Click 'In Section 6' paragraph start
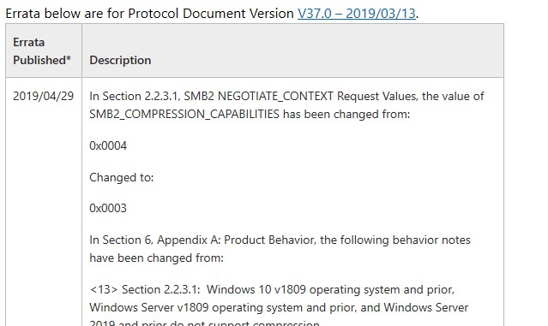This screenshot has height=326, width=548. 121,240
